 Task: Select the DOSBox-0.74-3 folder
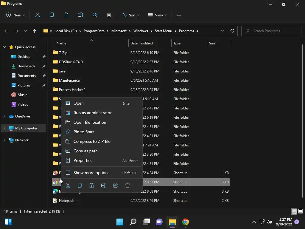71,62
